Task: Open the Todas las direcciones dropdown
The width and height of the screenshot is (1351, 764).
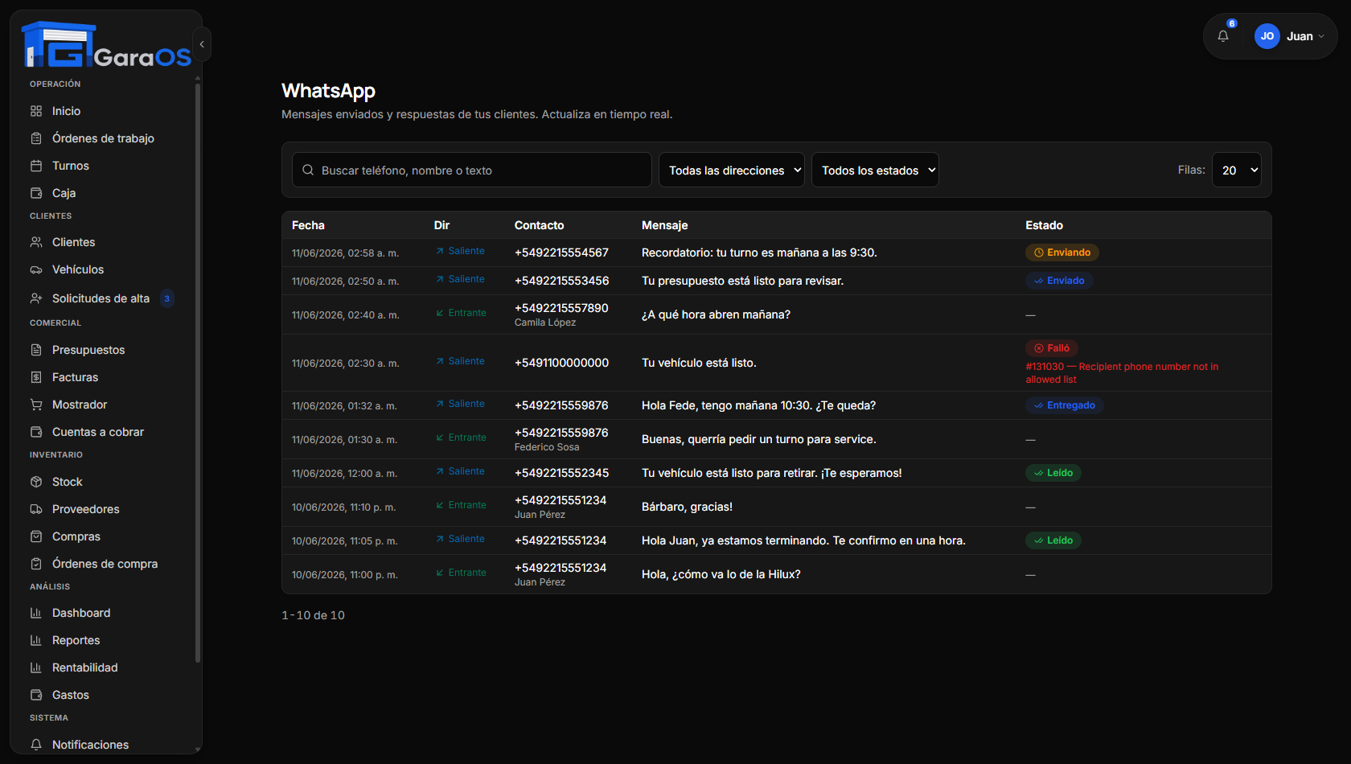Action: 732,170
